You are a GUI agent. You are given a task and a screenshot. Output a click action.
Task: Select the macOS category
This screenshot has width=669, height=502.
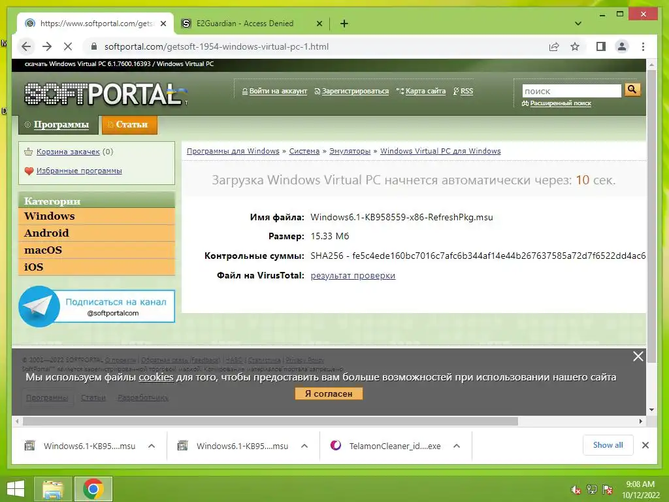pos(97,250)
